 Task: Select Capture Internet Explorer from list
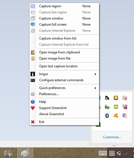64,45
